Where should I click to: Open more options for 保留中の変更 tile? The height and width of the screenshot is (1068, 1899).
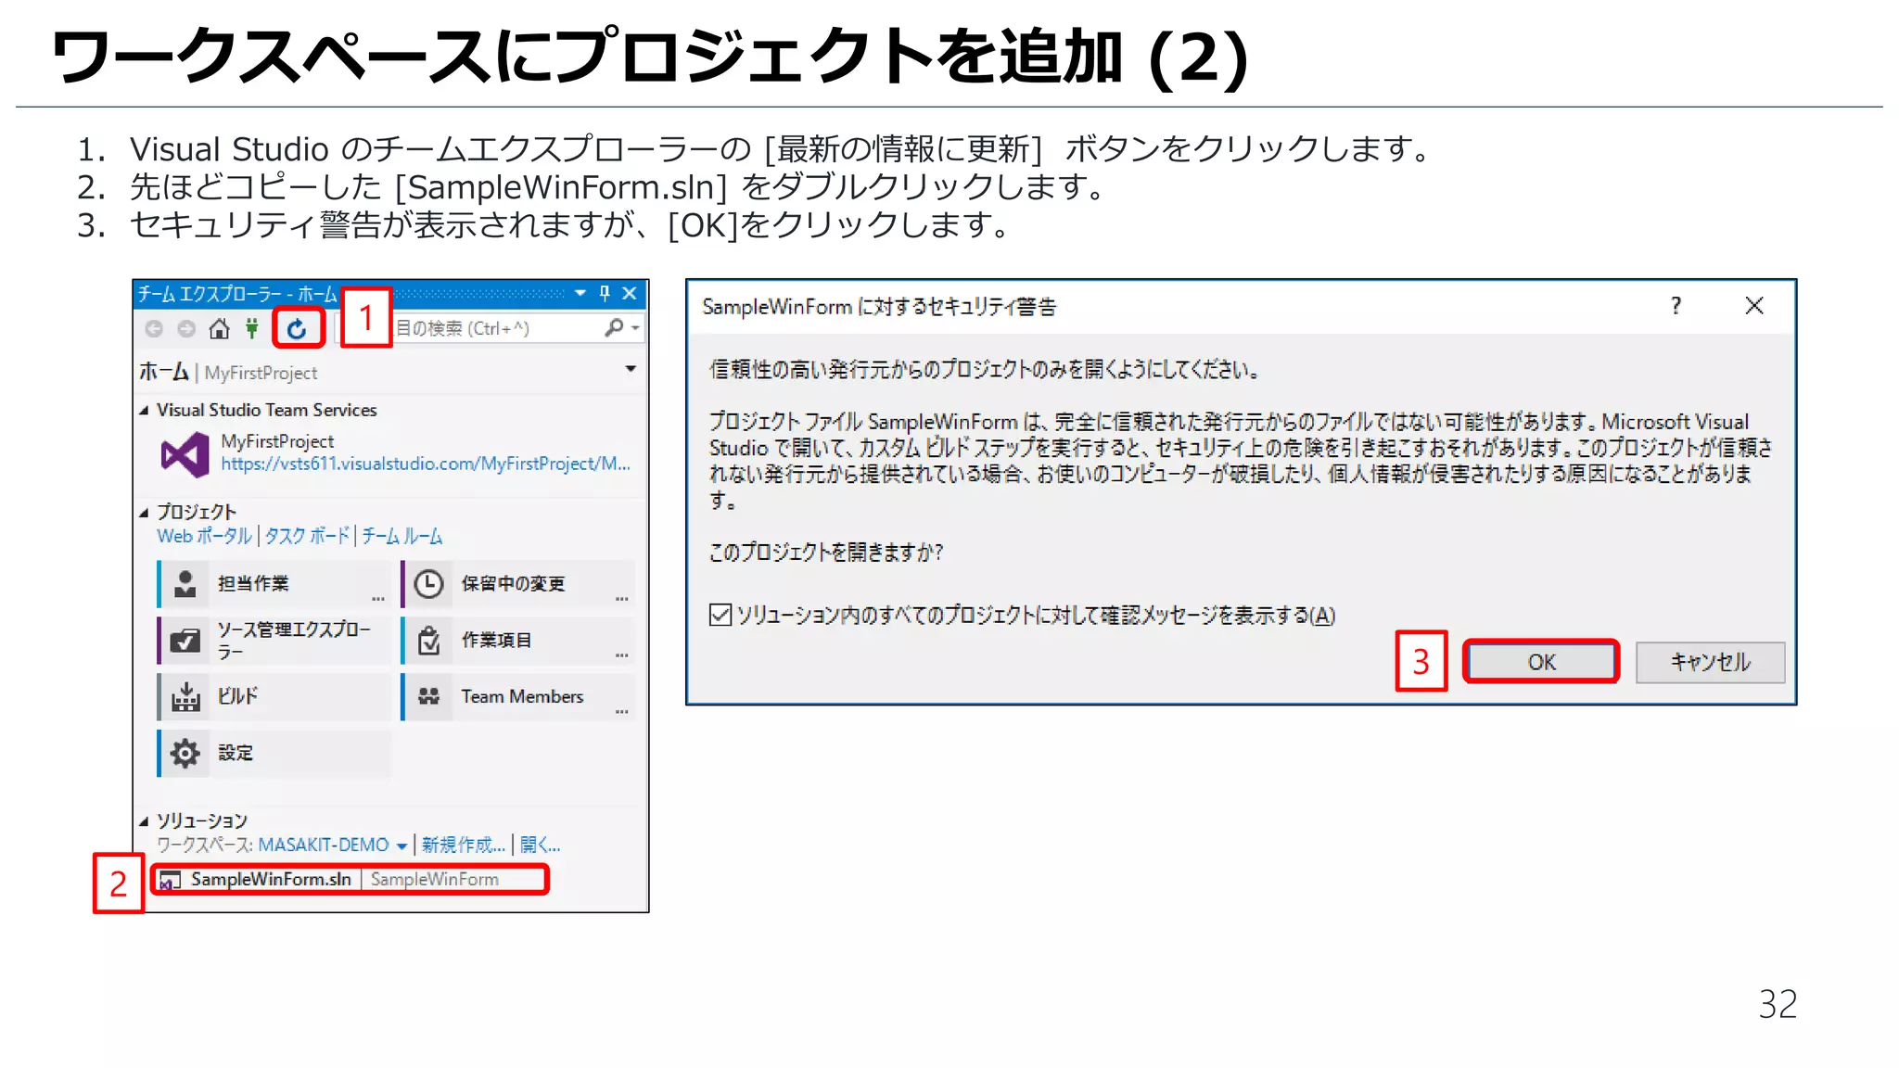(622, 599)
